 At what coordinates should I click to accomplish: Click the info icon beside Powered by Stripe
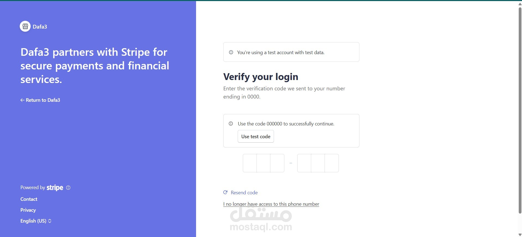pyautogui.click(x=68, y=188)
